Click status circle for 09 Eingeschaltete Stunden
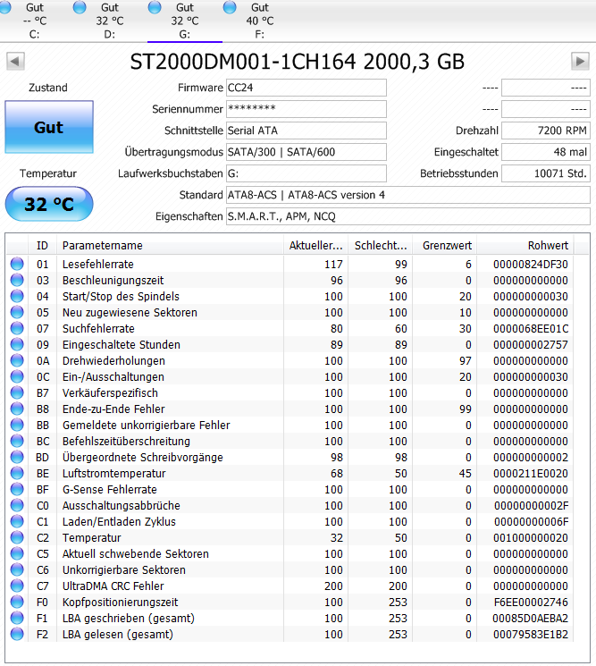 [17, 344]
